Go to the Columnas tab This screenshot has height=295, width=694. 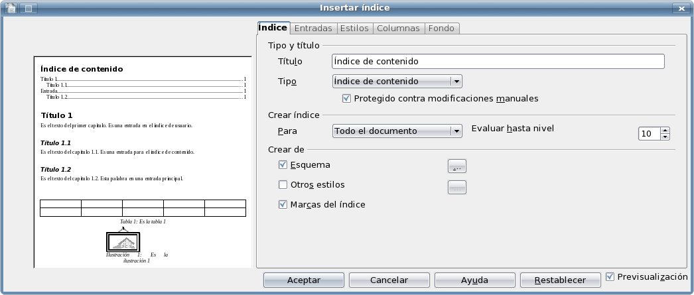(398, 29)
